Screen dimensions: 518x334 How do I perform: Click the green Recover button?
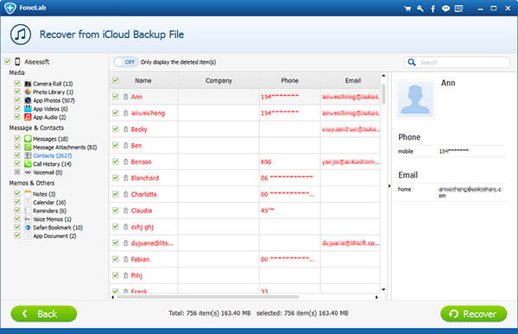point(473,313)
